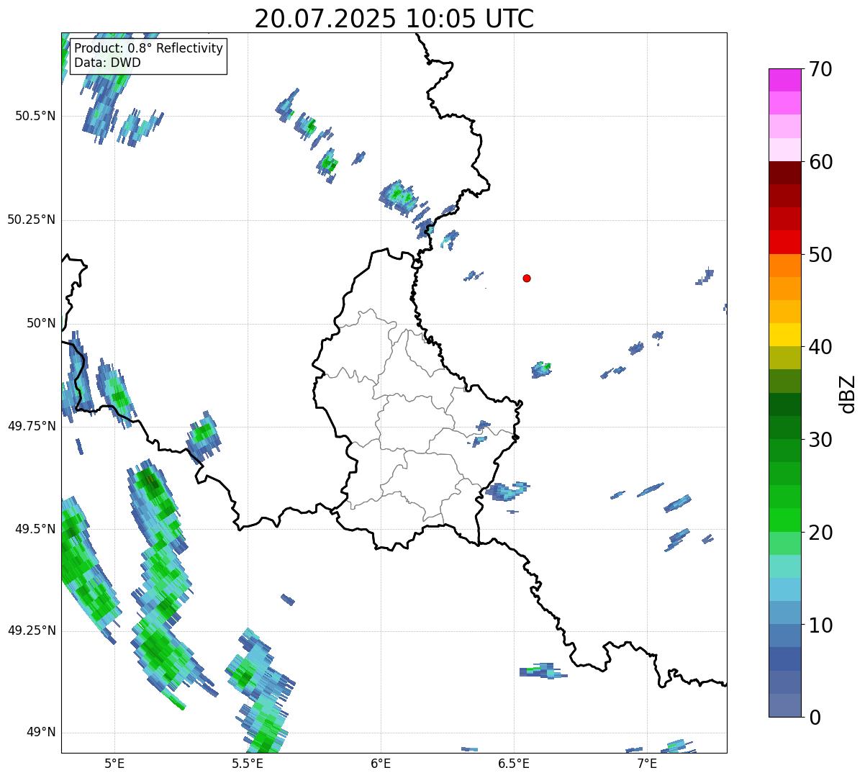This screenshot has width=865, height=778.
Task: Click the bright red colorbar segment
Action: point(784,242)
